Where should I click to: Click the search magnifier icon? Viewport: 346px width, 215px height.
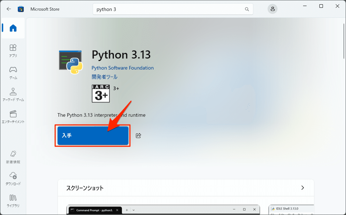(247, 9)
